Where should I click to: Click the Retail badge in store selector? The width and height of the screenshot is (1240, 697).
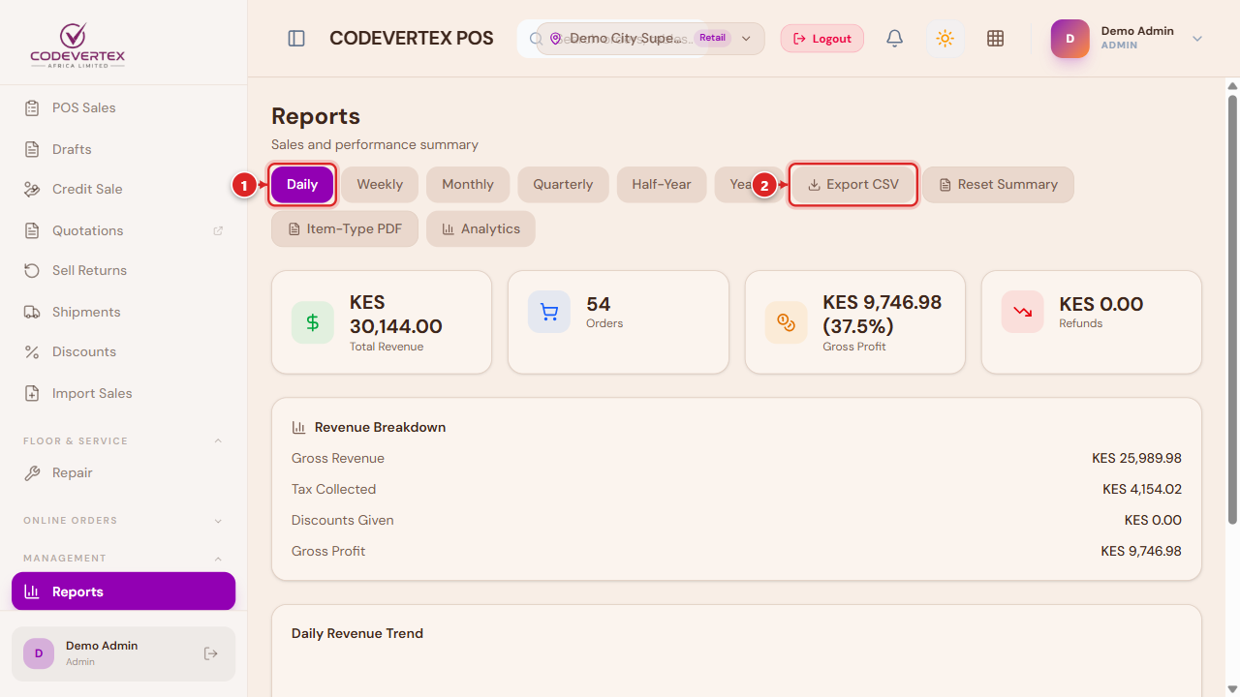pyautogui.click(x=712, y=38)
